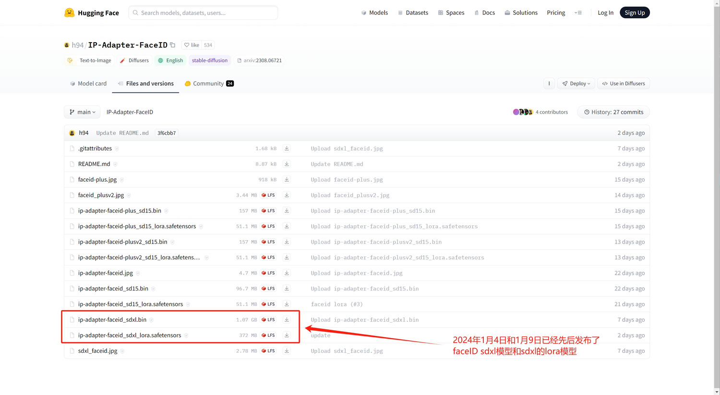This screenshot has height=395, width=720.
Task: Open the .gitattributes file name
Action: click(95, 149)
